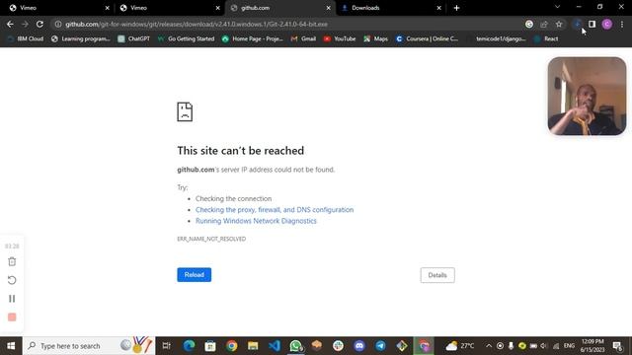Image resolution: width=632 pixels, height=355 pixels.
Task: Run Windows Network Diagnostics link
Action: [x=256, y=221]
